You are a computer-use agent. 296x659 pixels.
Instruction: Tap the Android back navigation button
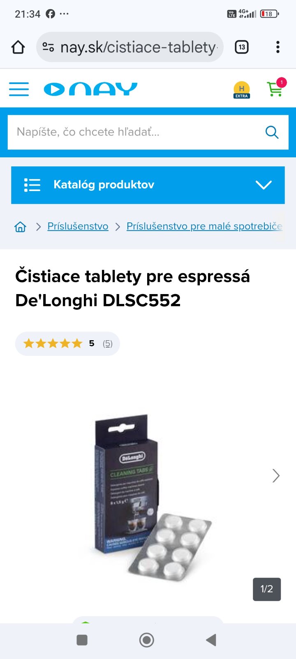(211, 640)
